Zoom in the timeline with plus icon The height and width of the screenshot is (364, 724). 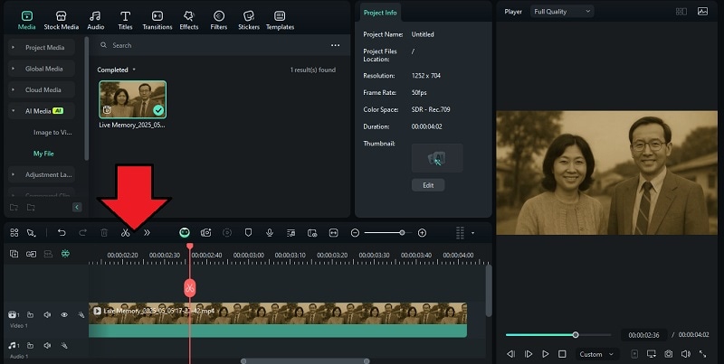[422, 233]
